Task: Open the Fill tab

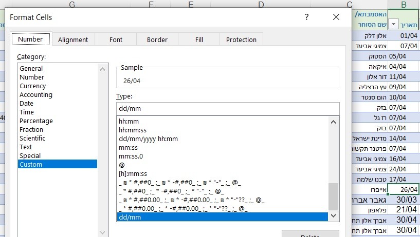Action: (199, 39)
